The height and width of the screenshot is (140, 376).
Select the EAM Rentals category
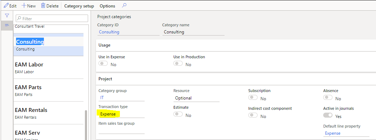point(49,113)
